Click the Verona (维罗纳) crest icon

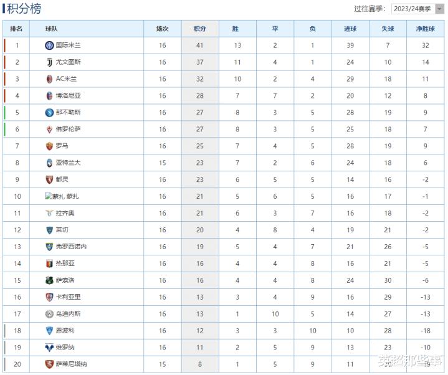coord(49,348)
